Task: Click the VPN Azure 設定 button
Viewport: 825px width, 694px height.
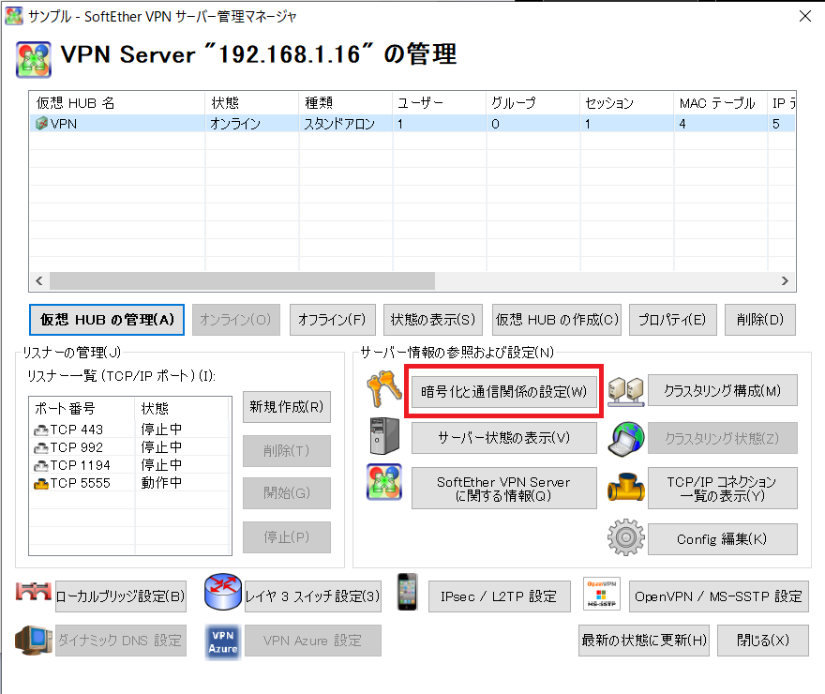Action: pos(313,641)
